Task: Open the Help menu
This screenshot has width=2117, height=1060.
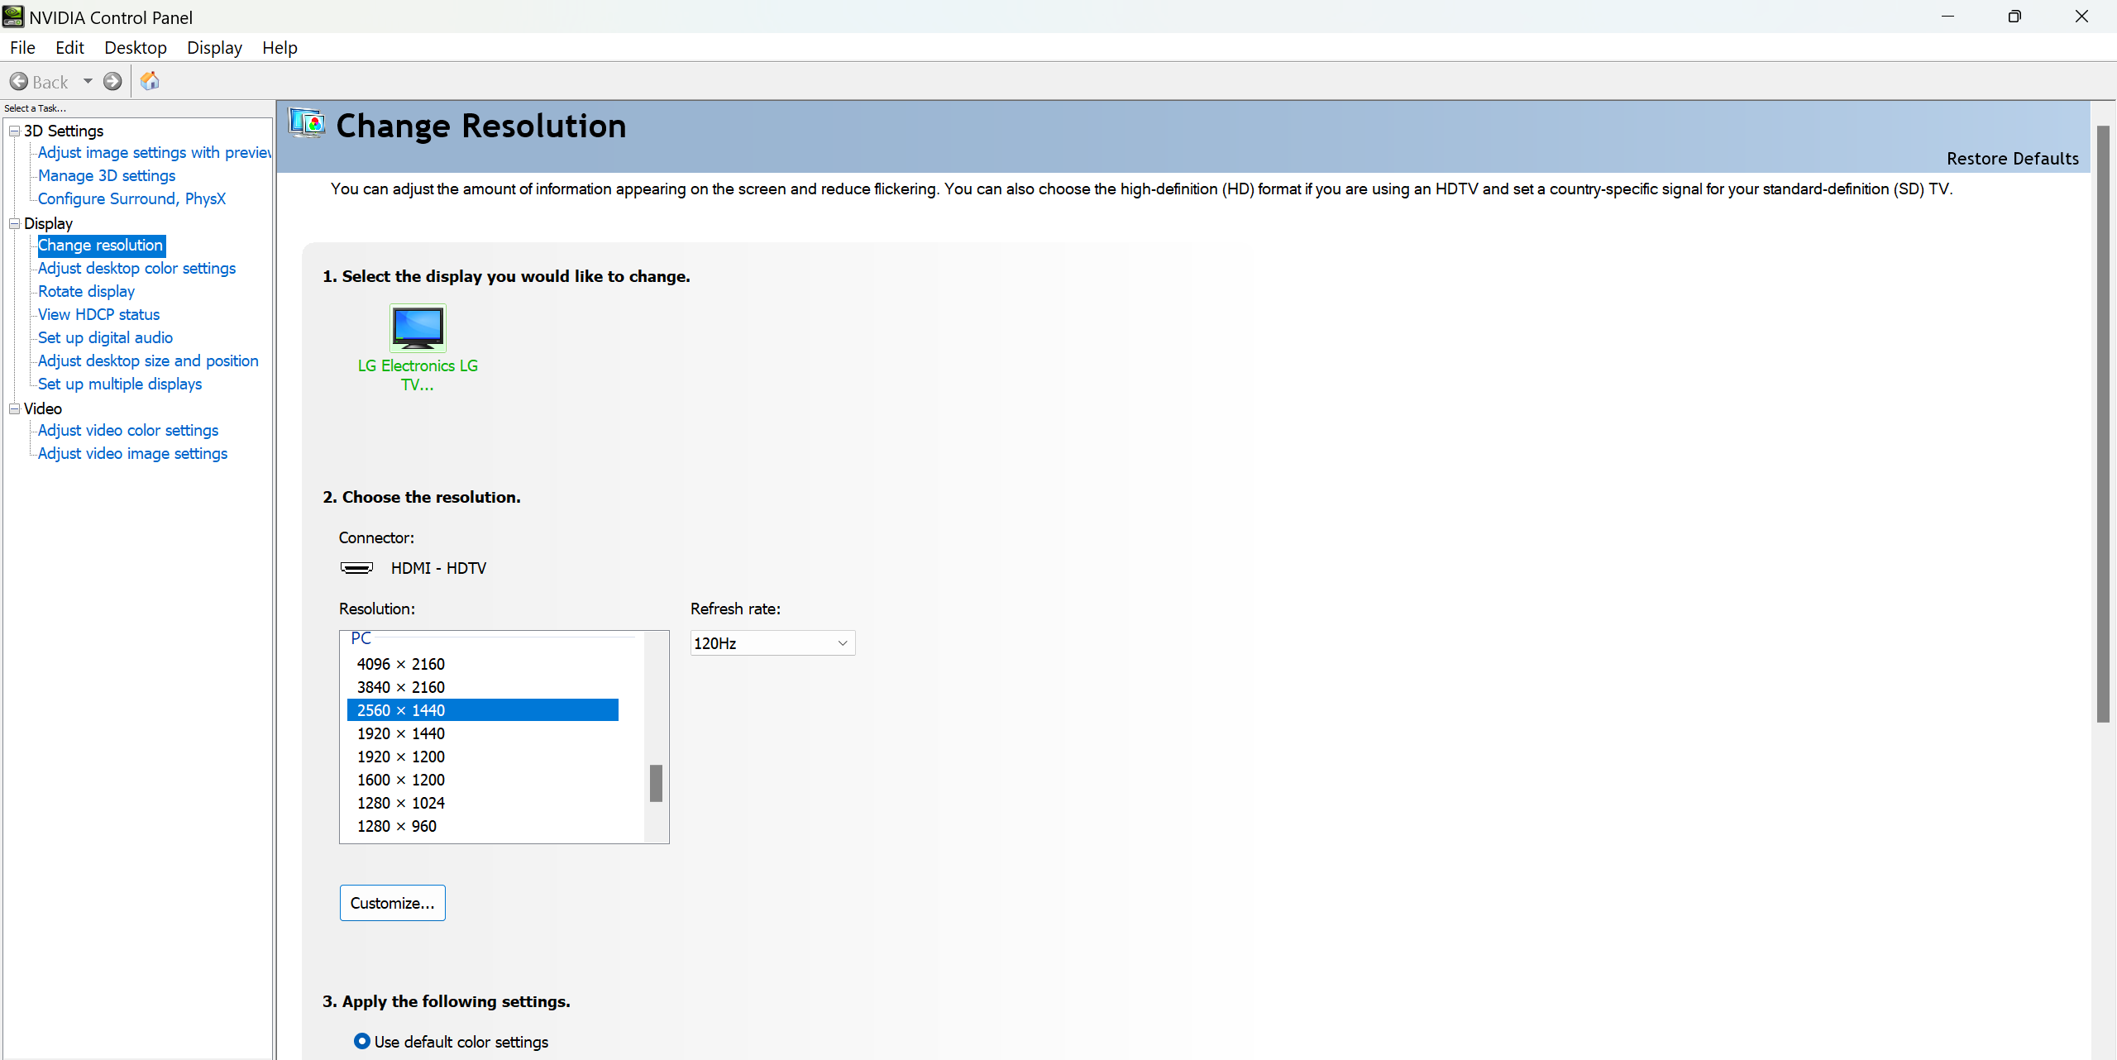Action: point(280,48)
